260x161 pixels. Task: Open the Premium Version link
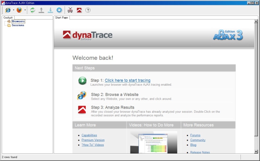[x=93, y=140]
